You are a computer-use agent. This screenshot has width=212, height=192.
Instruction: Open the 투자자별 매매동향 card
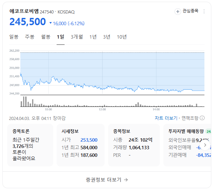[187, 145]
